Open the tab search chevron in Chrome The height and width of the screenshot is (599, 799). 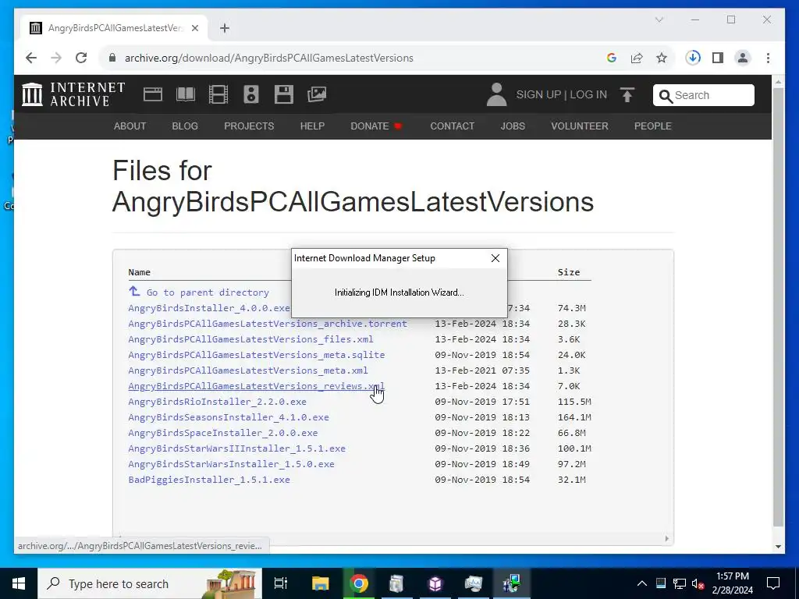coord(659,19)
